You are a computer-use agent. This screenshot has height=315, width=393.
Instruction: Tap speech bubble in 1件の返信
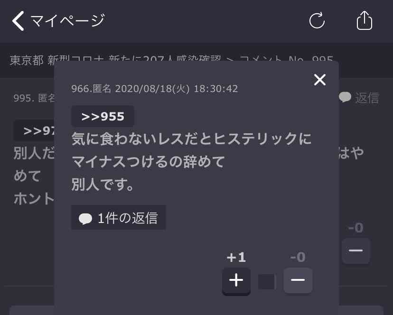pyautogui.click(x=85, y=218)
